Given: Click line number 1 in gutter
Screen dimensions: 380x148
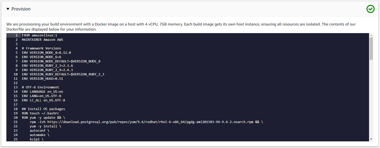Looking at the screenshot, I should click(x=16, y=35).
